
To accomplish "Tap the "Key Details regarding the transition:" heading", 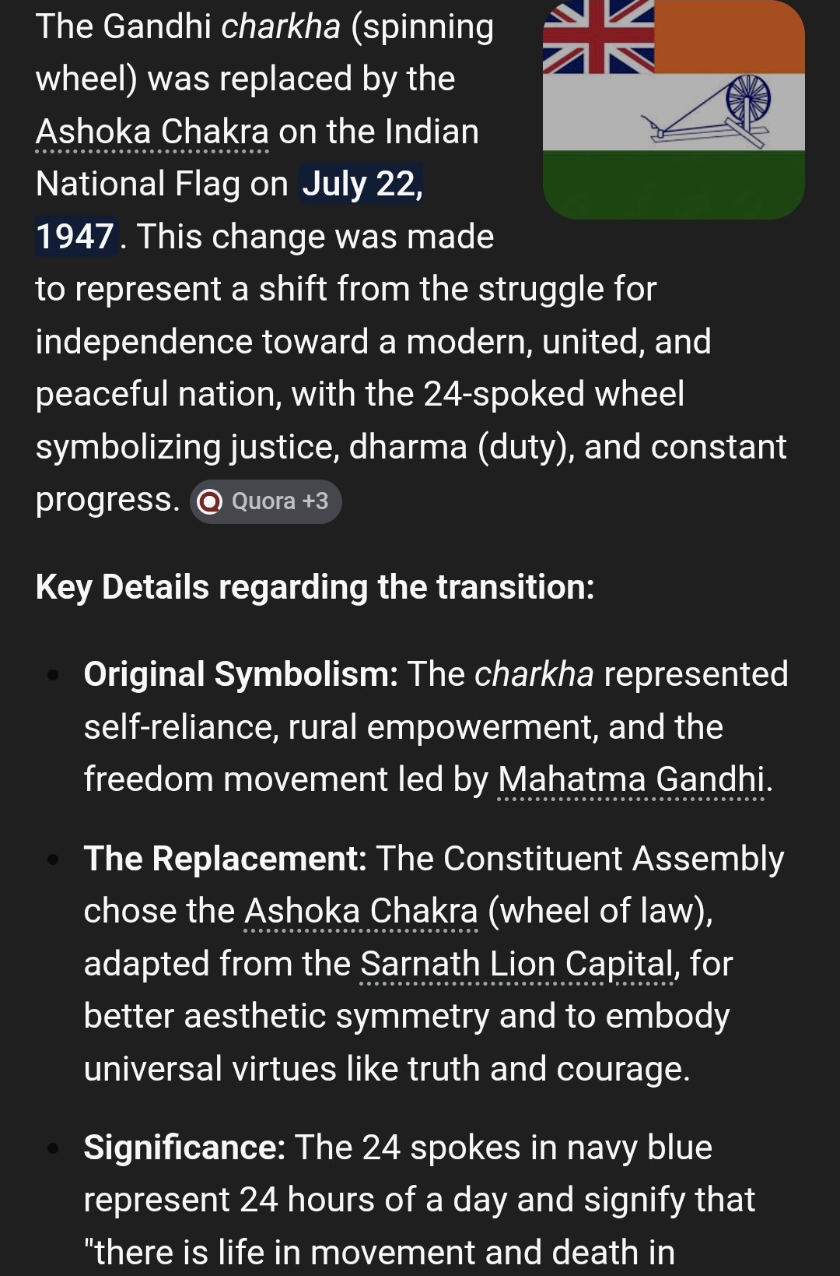I will (315, 587).
